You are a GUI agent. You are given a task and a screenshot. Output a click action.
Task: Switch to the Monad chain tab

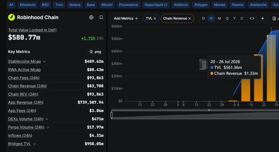220,5
